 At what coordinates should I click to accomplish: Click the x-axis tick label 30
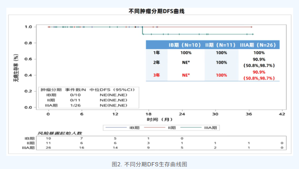tap(215, 114)
